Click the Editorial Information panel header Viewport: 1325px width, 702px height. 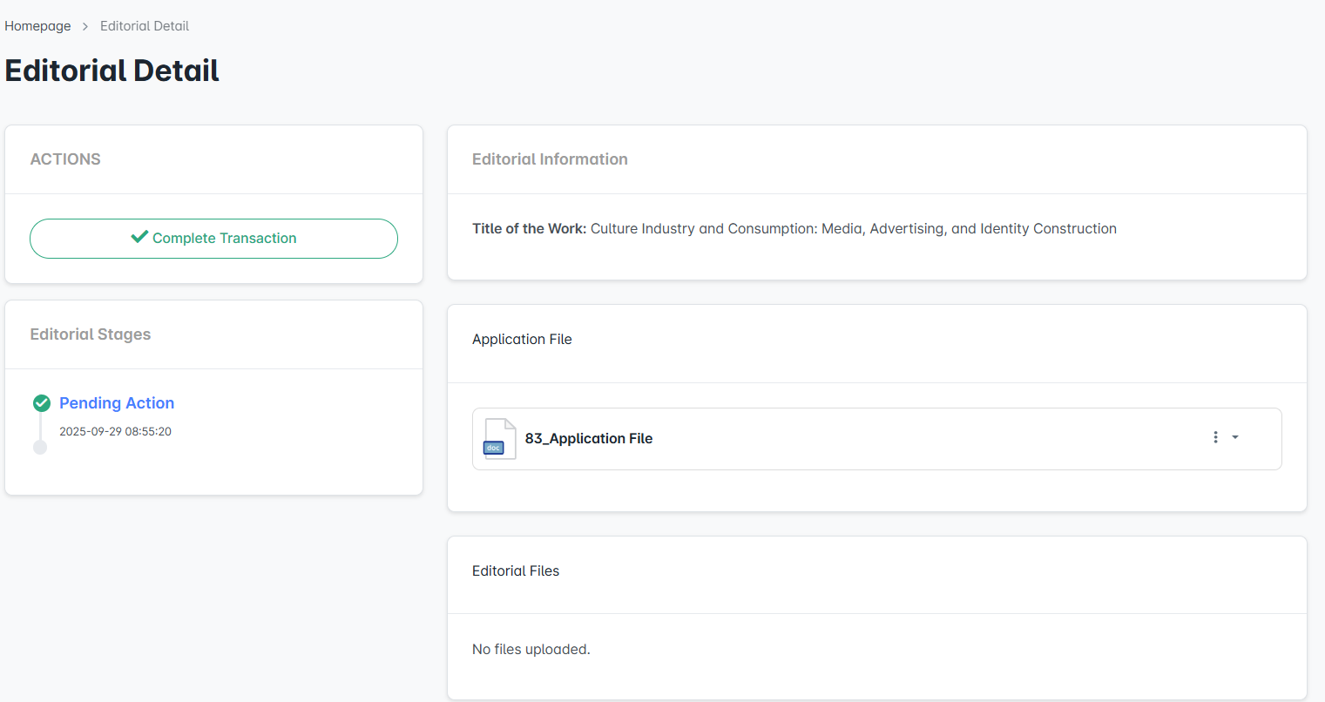point(550,159)
